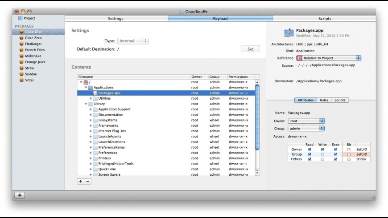Screen dimensions: 388x218
Task: Toggle the Group Write permission checkbox
Action: pos(322,154)
